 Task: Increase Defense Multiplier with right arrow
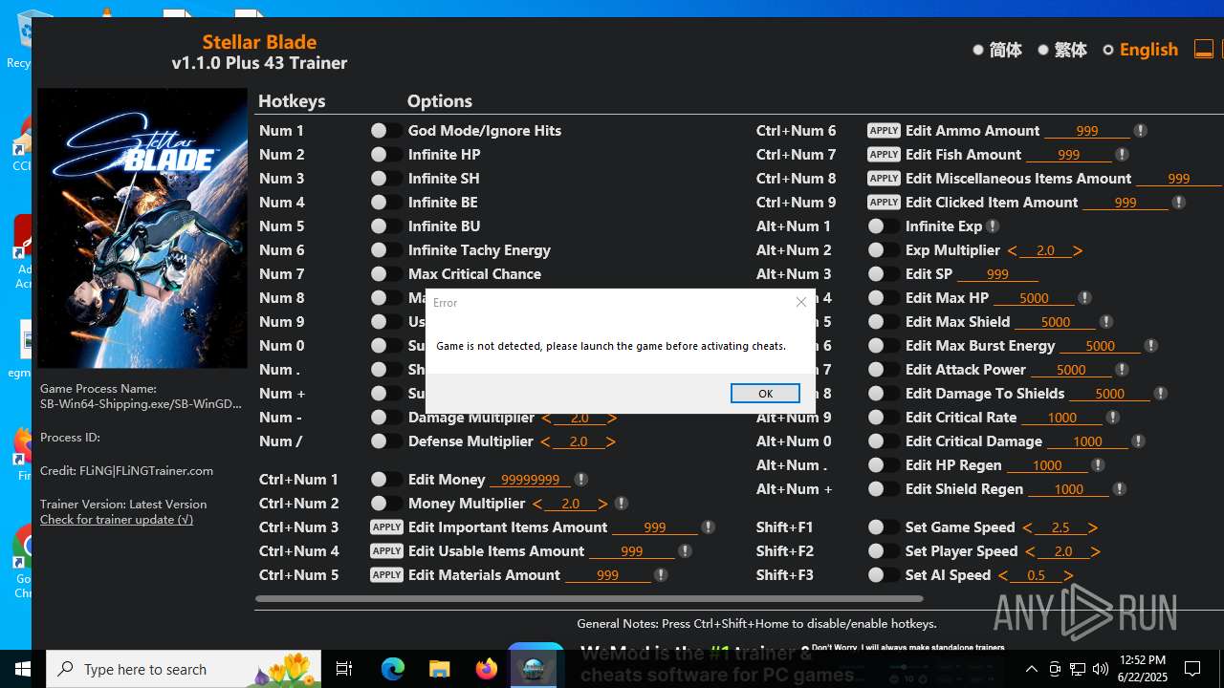pos(611,442)
